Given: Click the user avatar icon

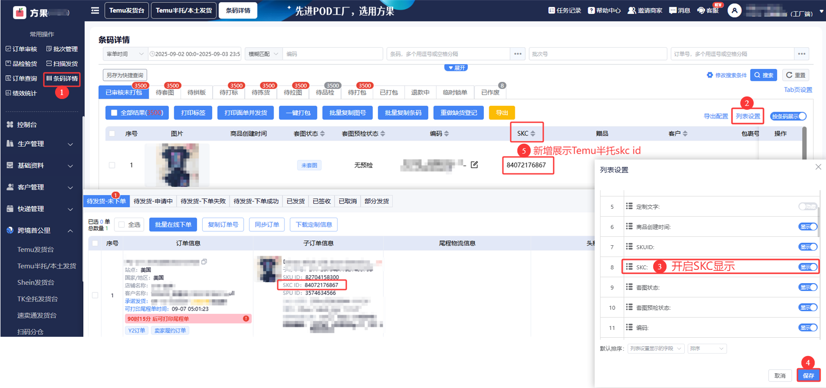Looking at the screenshot, I should click(x=734, y=10).
